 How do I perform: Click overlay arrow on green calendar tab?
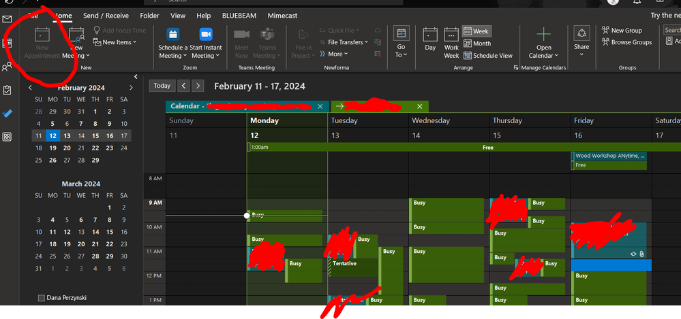[339, 107]
